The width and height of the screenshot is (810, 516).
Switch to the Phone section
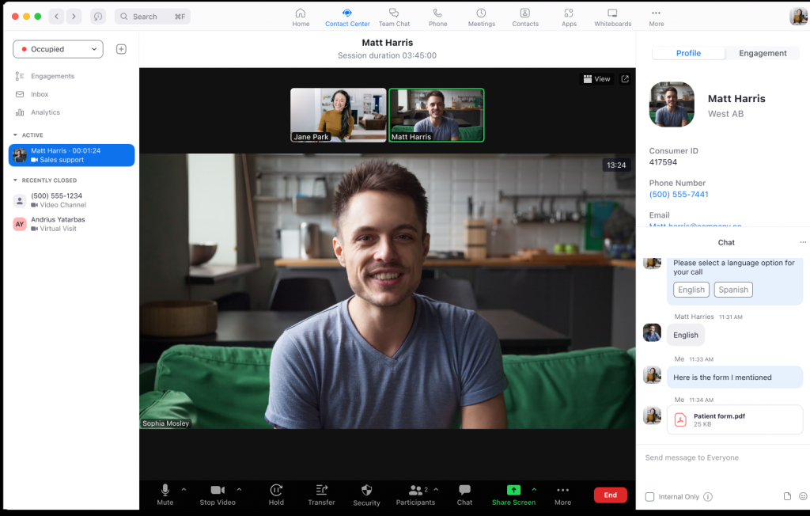[437, 17]
